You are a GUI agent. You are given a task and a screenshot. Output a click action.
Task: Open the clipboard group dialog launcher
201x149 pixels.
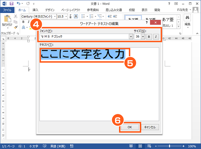click(x=18, y=33)
